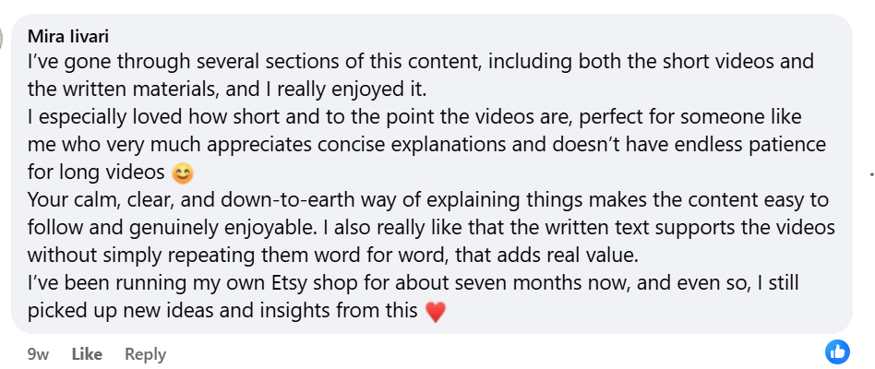Open the 9w comment timestamp
This screenshot has width=875, height=369.
click(x=38, y=353)
